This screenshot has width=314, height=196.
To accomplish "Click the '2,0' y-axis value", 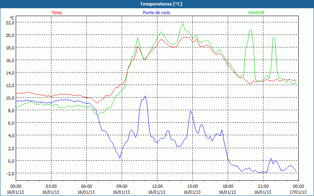I will (x=11, y=148).
